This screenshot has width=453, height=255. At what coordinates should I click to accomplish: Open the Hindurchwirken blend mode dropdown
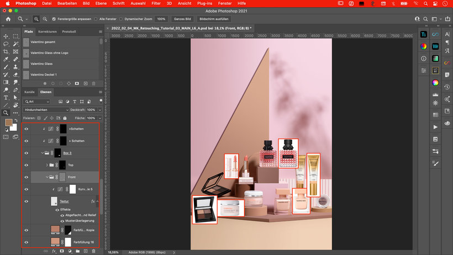46,110
